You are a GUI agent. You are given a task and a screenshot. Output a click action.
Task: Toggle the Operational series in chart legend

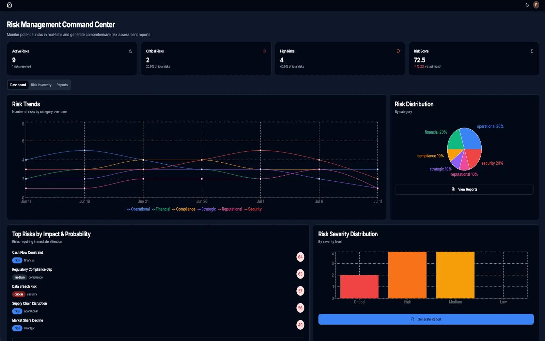(x=138, y=209)
